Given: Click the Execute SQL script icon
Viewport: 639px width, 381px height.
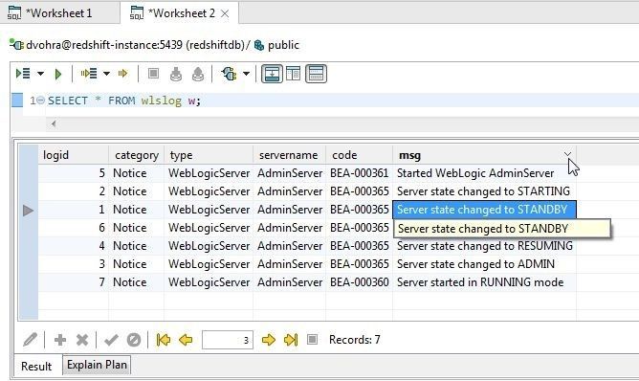Looking at the screenshot, I should (23, 74).
